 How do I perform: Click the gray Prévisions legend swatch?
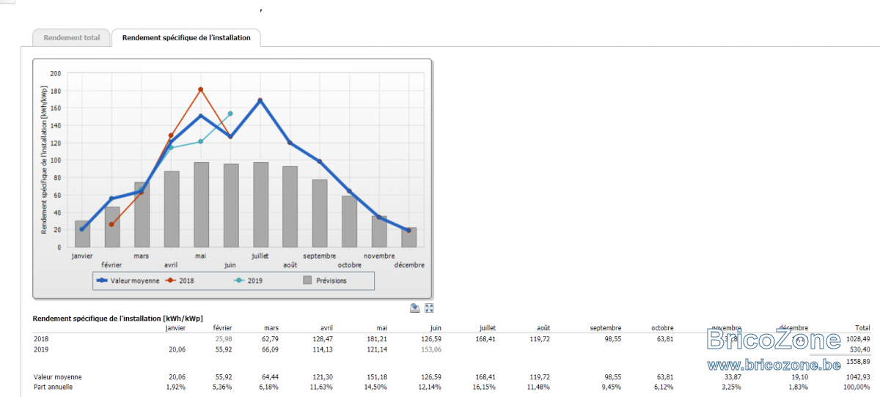pyautogui.click(x=307, y=281)
